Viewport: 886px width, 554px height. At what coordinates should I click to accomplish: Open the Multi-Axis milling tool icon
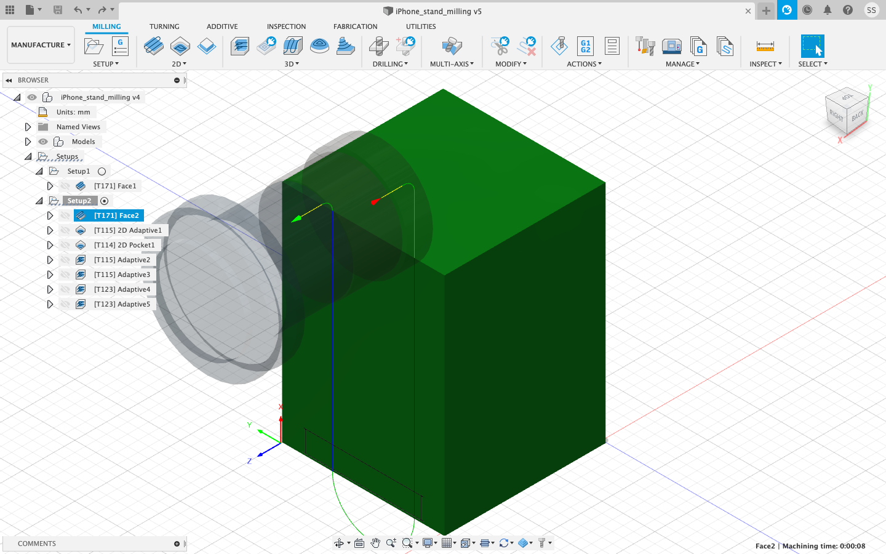point(452,46)
